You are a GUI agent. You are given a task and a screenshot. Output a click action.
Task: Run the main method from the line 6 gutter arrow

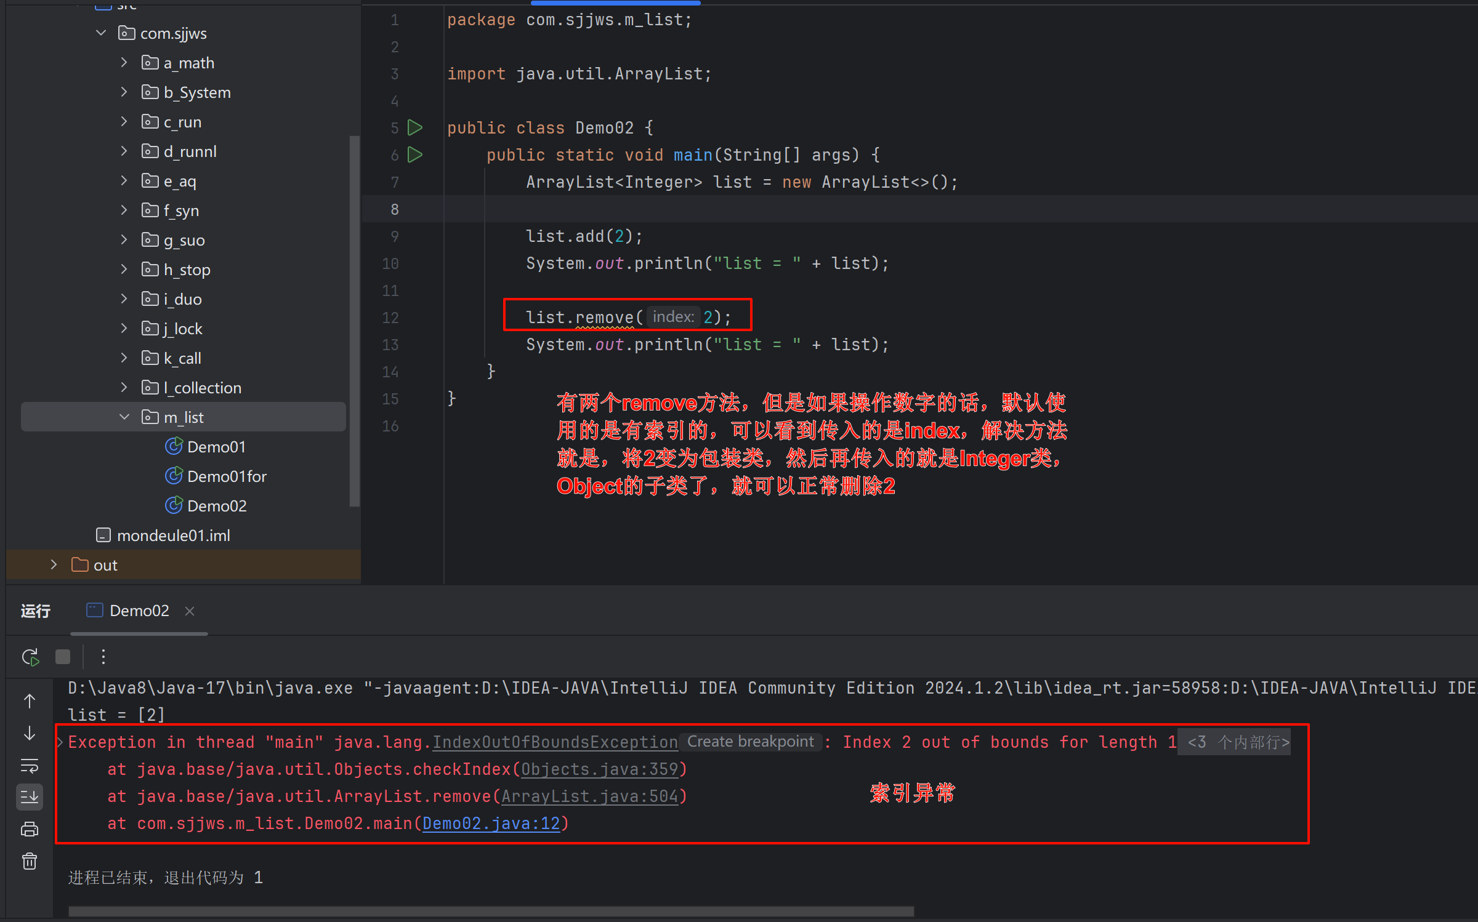[416, 155]
